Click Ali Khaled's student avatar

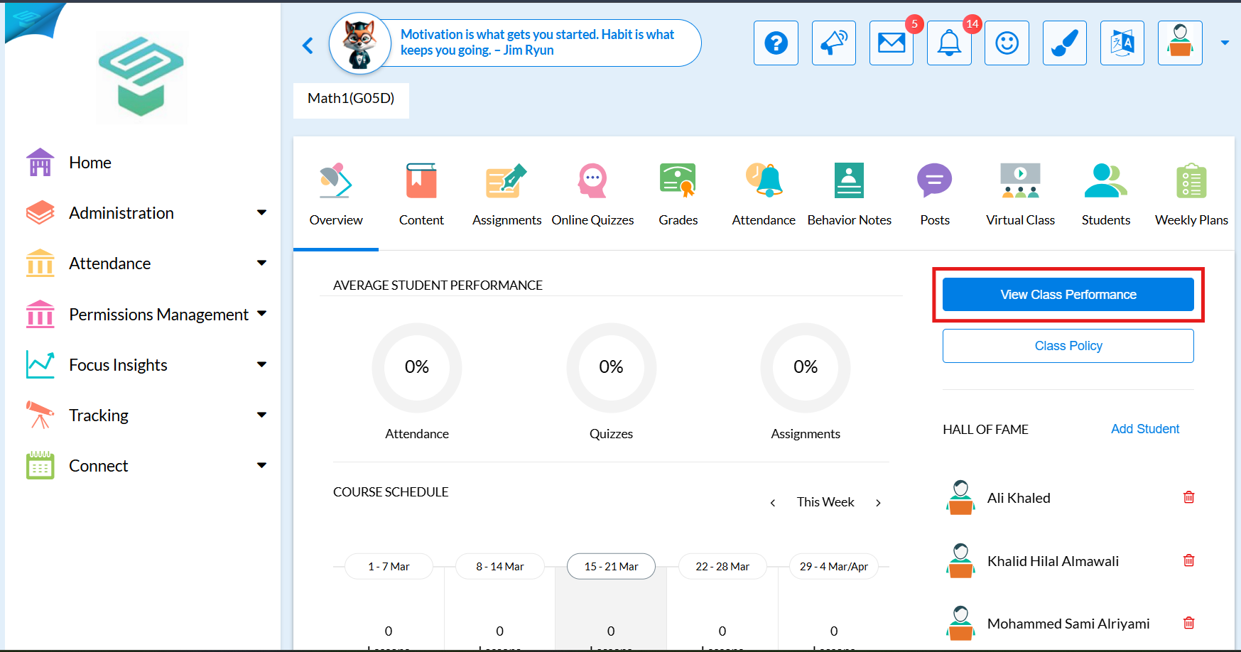point(961,497)
